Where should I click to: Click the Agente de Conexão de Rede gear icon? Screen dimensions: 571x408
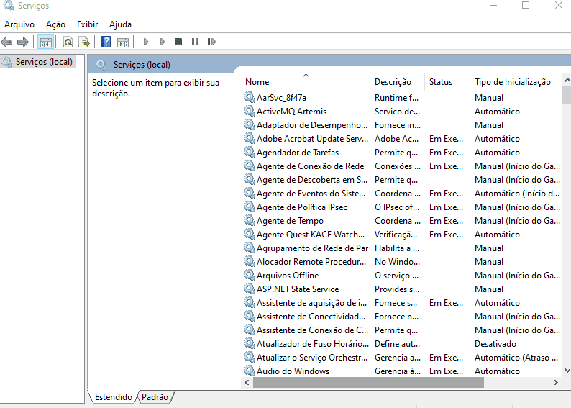pos(249,166)
